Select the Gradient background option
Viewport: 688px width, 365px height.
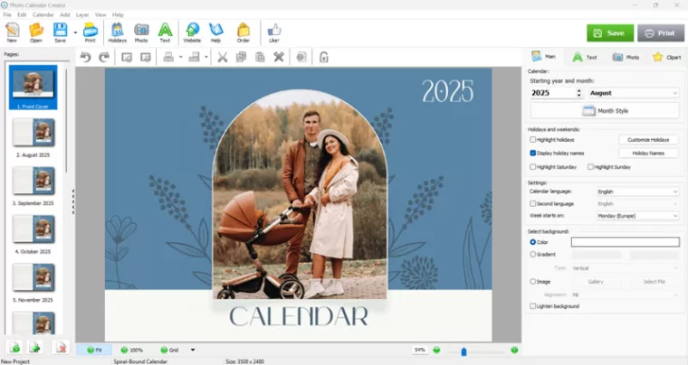point(532,254)
